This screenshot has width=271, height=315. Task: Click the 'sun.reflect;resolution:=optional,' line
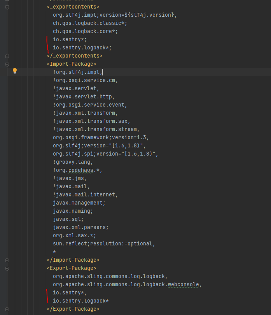click(x=104, y=243)
